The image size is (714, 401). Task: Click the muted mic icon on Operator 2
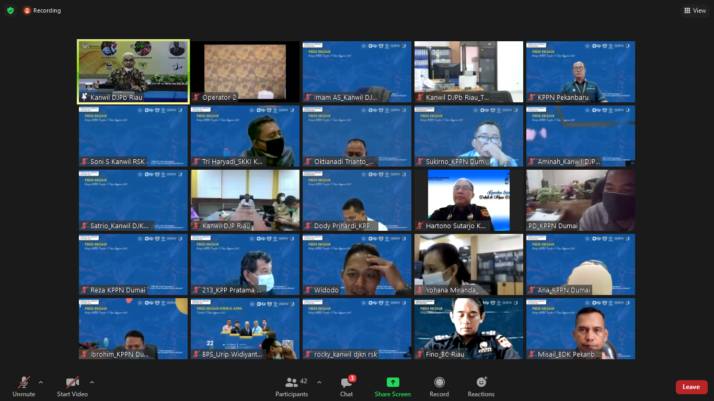click(197, 98)
